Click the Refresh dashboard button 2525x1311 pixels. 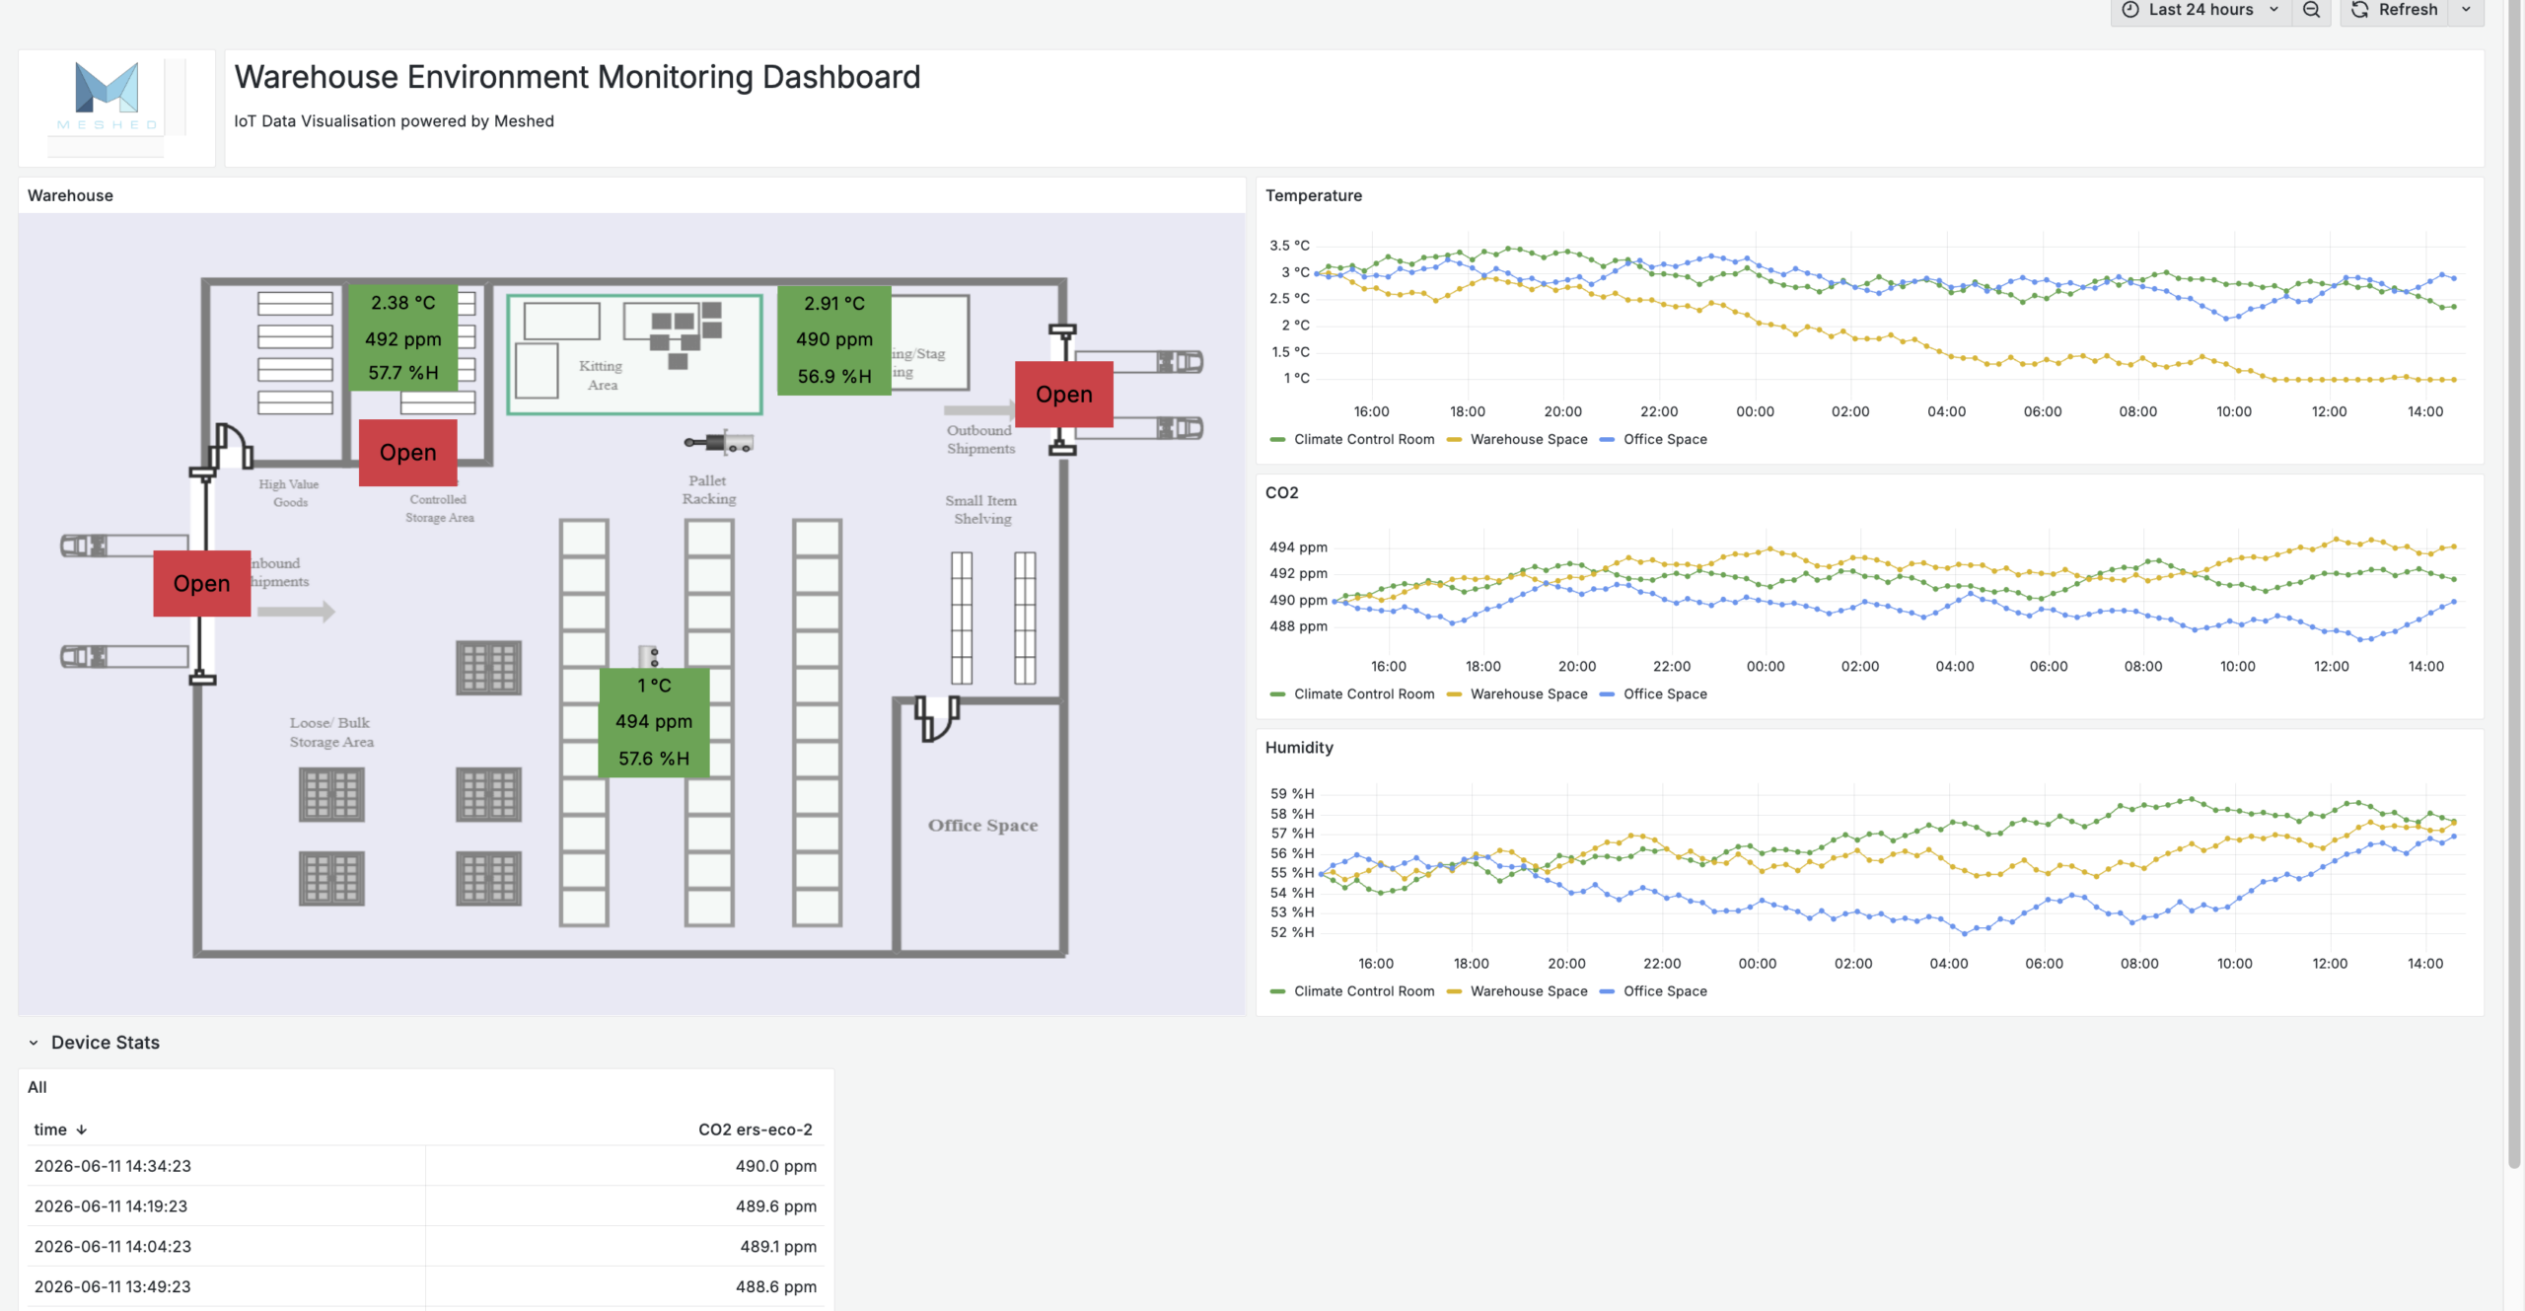tap(2394, 10)
